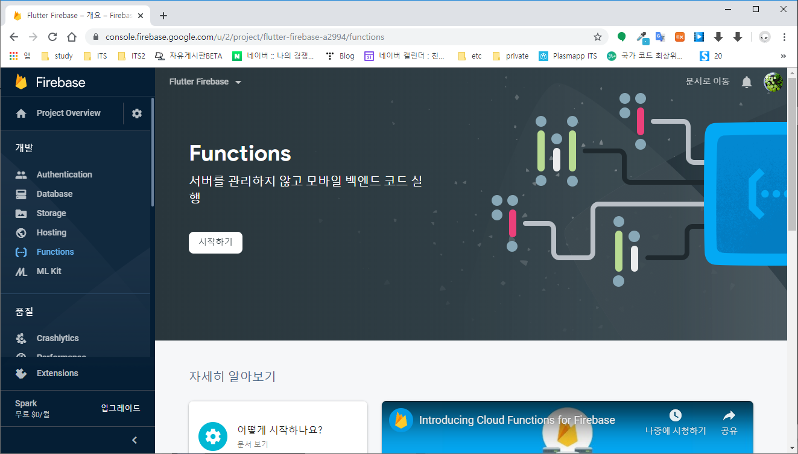Click the blue video play extension icon
798x454 pixels.
coord(699,37)
